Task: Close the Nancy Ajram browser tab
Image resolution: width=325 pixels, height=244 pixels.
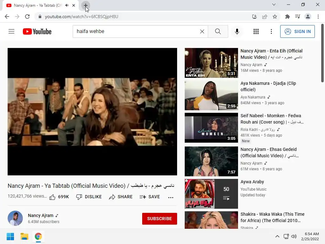Action: coord(74,5)
